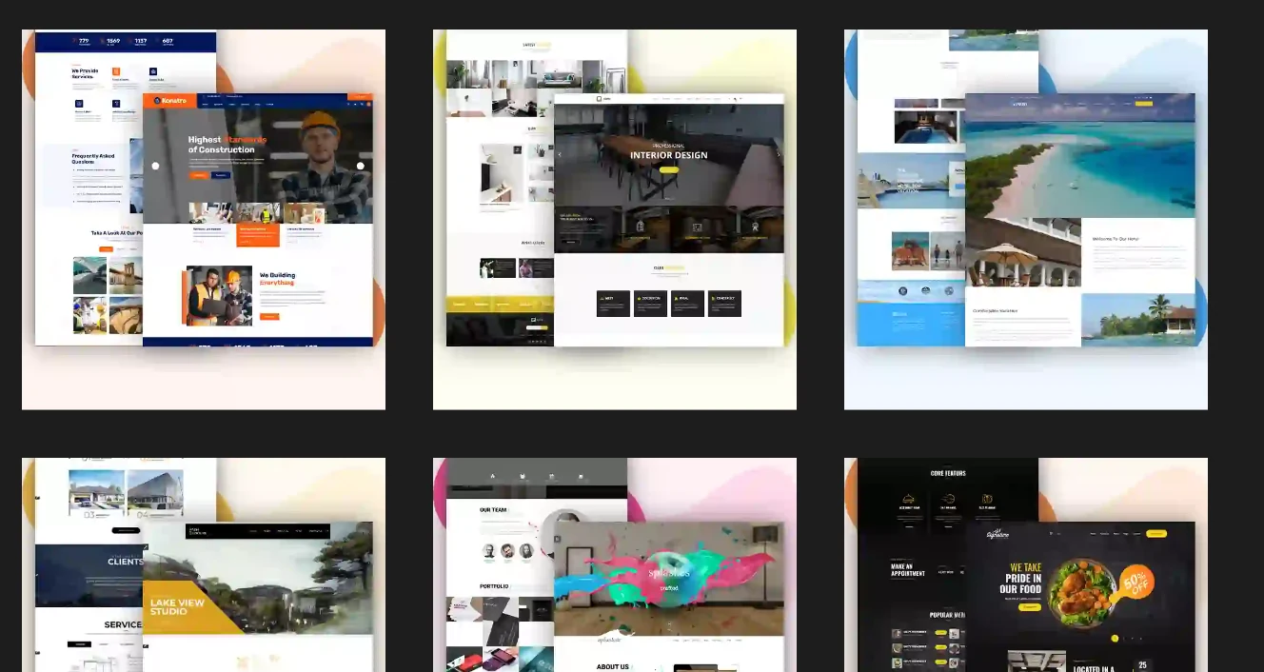
Task: Click the "PORTFOLIO" section heading
Action: (494, 586)
